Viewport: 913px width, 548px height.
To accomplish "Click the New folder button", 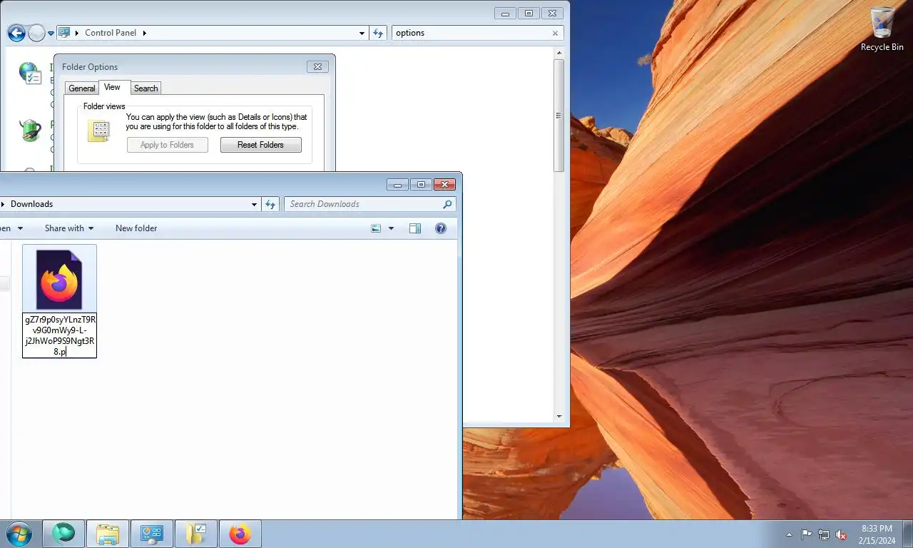I will coord(136,228).
